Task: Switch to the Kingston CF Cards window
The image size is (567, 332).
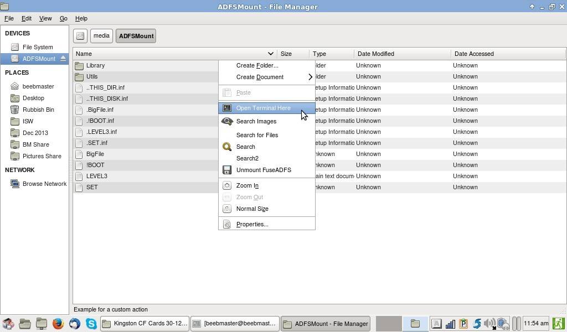Action: tap(145, 323)
